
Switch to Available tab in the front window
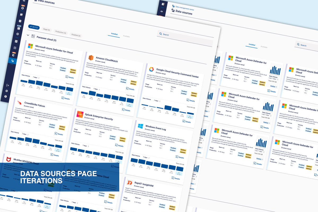126,36
